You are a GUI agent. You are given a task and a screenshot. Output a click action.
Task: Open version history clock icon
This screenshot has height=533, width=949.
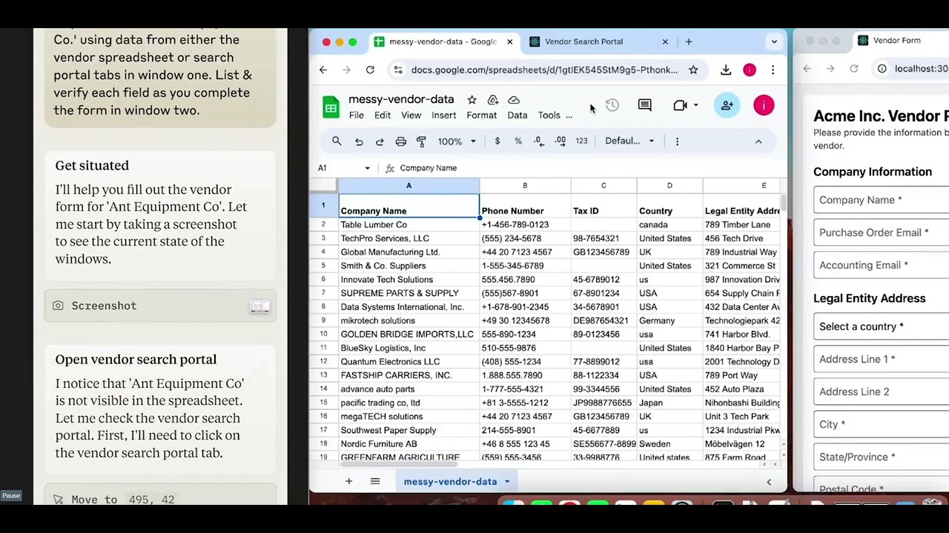pyautogui.click(x=612, y=106)
